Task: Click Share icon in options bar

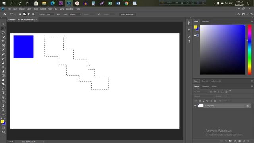Action: tap(251, 14)
